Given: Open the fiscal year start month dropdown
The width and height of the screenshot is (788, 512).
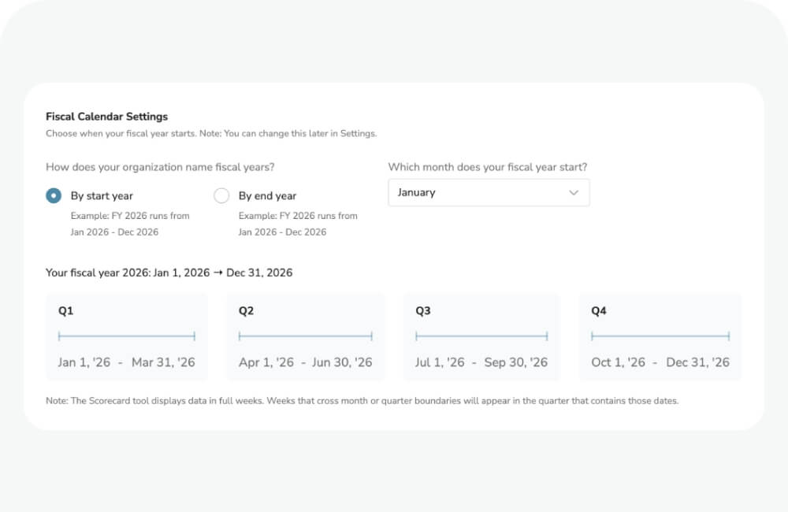Looking at the screenshot, I should click(489, 192).
